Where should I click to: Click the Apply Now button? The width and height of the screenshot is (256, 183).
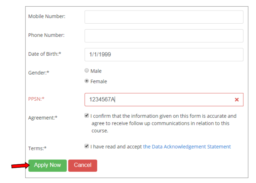pos(48,166)
